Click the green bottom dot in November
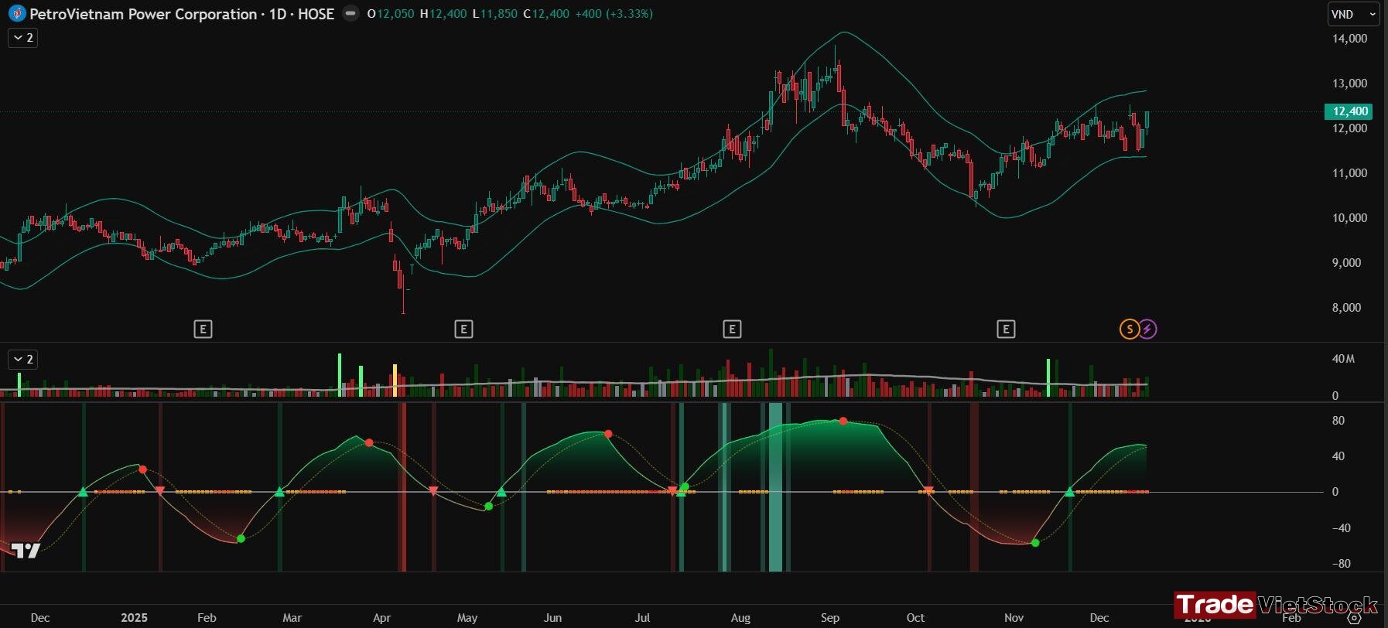The height and width of the screenshot is (628, 1388). pyautogui.click(x=1036, y=543)
